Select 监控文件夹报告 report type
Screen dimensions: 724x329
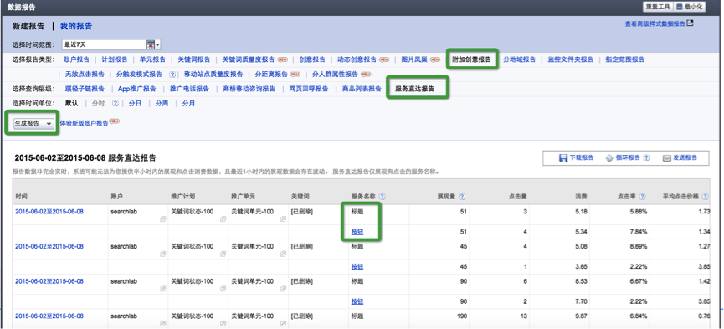tap(571, 59)
